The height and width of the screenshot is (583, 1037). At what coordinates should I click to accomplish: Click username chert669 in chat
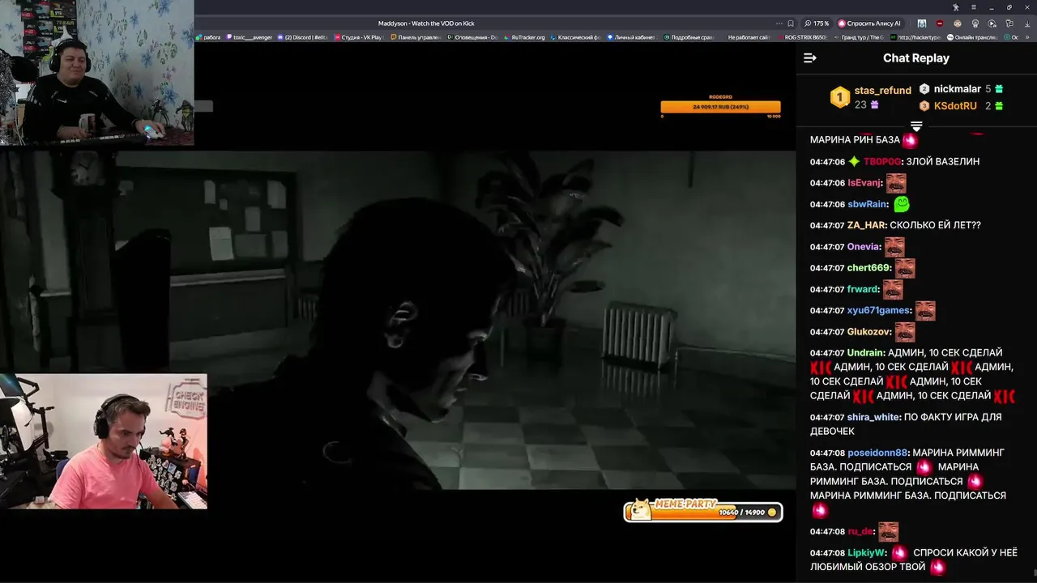coord(868,268)
